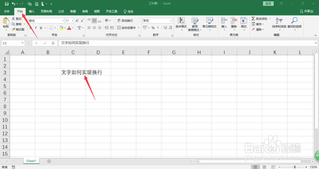Screen dimensions: 319x169
Task: Open the font name dropdown 等线
Action: 63,20
